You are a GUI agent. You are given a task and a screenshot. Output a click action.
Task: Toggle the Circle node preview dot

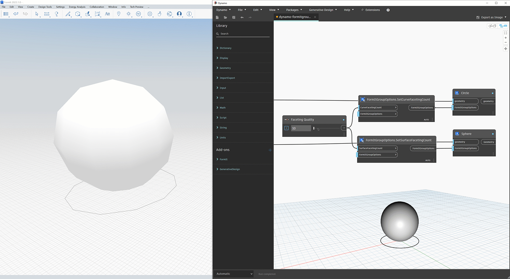coord(492,93)
